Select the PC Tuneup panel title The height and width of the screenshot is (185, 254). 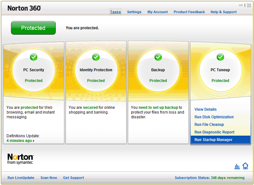[x=220, y=70]
